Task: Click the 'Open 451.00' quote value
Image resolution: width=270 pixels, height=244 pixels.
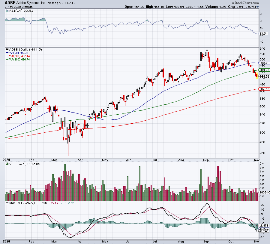Action: pos(134,7)
